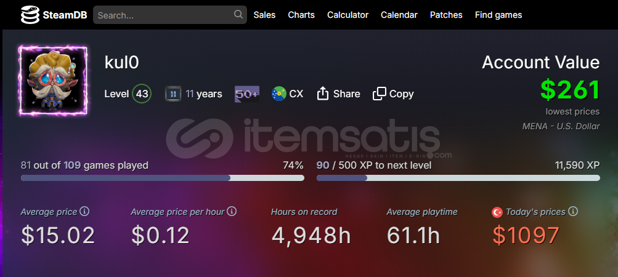Click the Find games link
Screen dimensions: 618x277
point(498,15)
